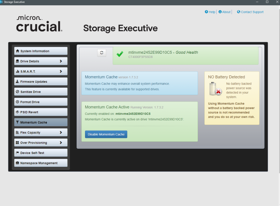Click the drive icon beside Drive Details
Screen dimensions: 280x206
[x=17, y=61]
